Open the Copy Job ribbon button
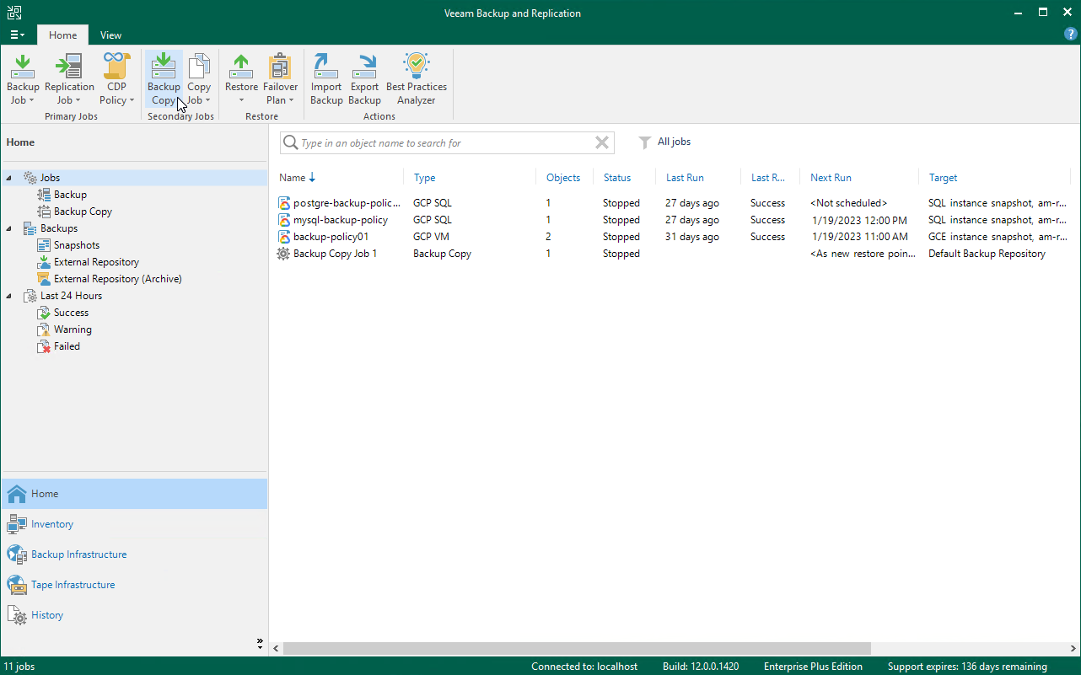Image resolution: width=1081 pixels, height=675 pixels. [x=199, y=79]
